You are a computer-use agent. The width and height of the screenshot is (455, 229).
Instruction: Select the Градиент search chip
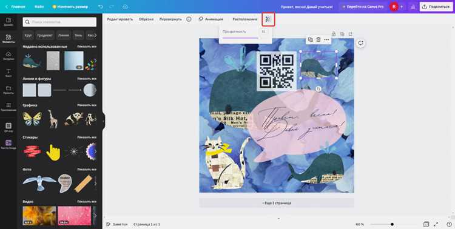click(x=45, y=35)
